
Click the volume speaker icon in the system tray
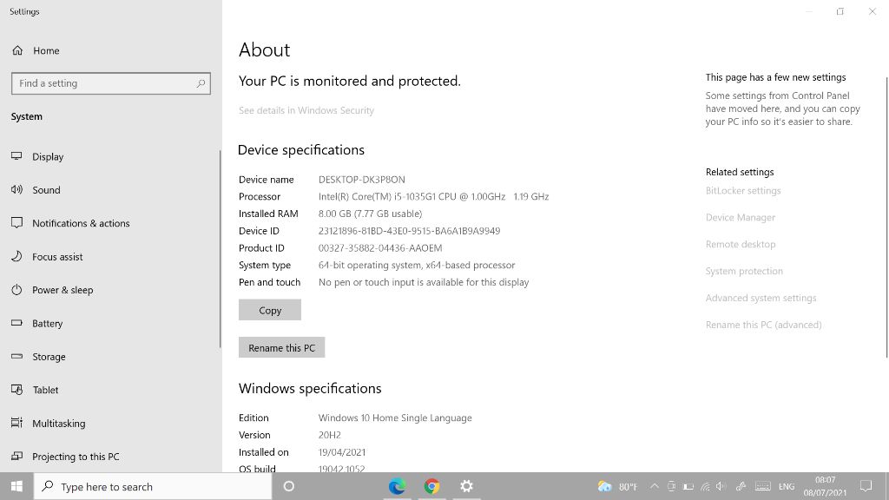pos(721,486)
